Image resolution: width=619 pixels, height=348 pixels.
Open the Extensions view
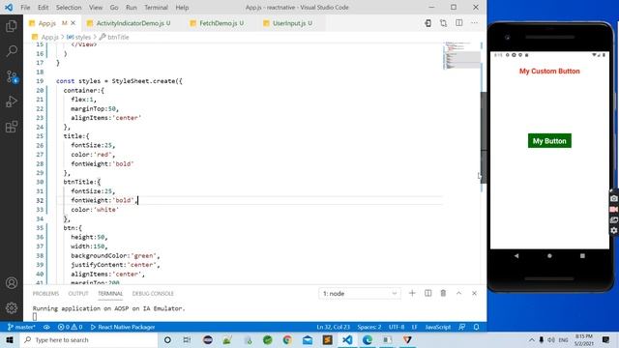[12, 127]
